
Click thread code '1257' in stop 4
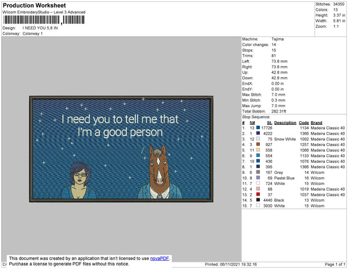coord(304,144)
